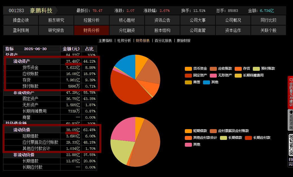Open the 公司概况 tab
Screen dimensions: 293x177
tap(233, 20)
